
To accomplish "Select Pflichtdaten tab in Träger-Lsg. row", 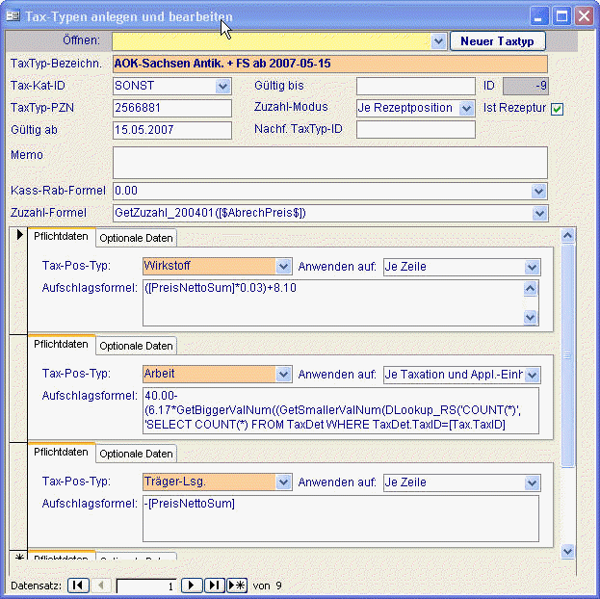I will 62,453.
